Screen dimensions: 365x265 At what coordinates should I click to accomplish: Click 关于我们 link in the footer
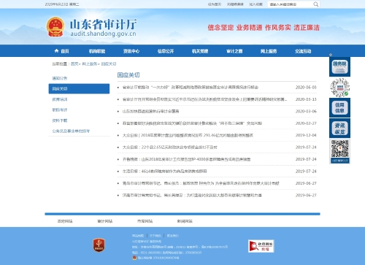[x=155, y=236]
